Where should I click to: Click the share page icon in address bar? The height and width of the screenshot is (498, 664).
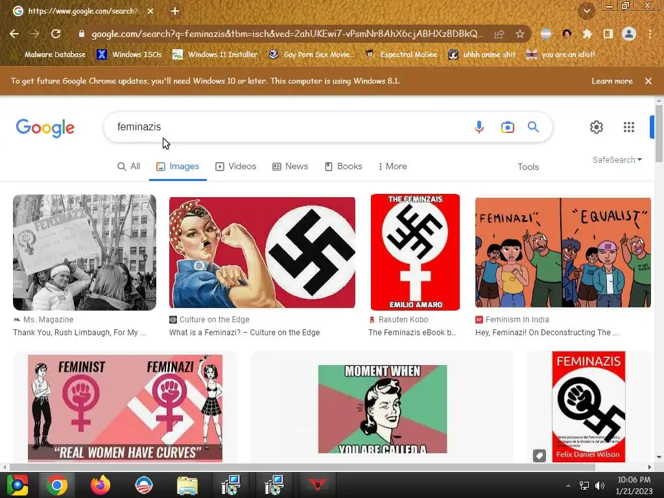499,34
